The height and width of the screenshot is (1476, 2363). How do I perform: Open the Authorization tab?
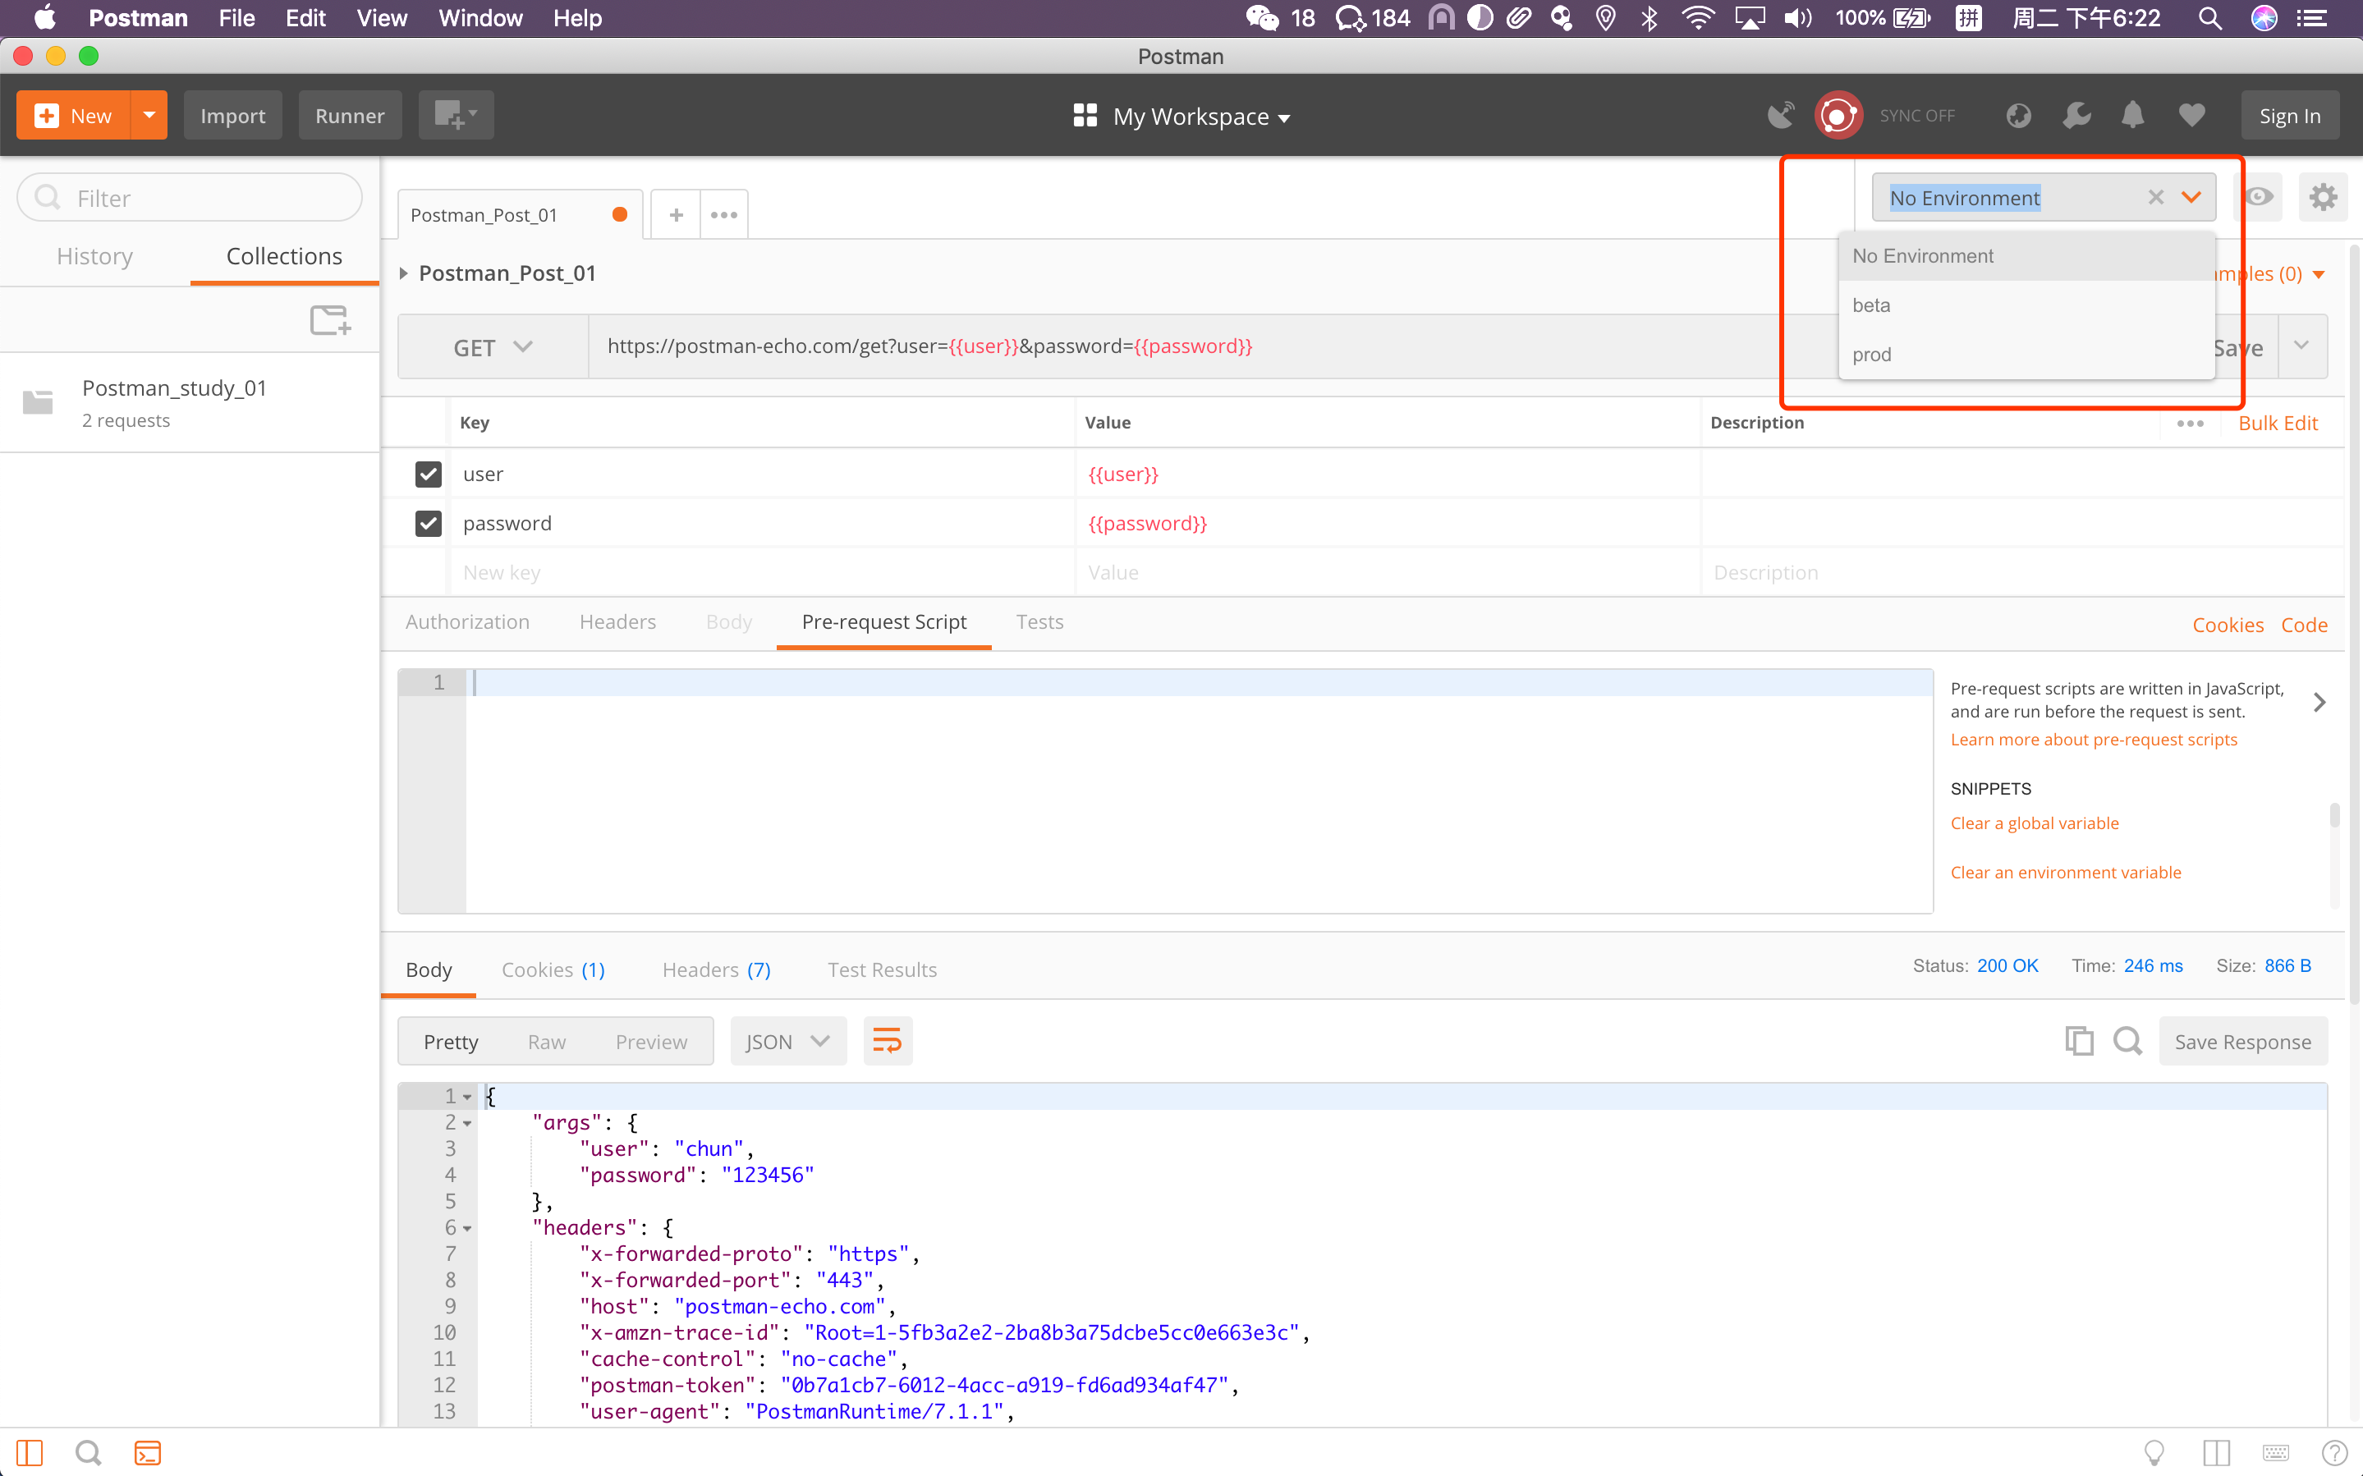pyautogui.click(x=467, y=621)
